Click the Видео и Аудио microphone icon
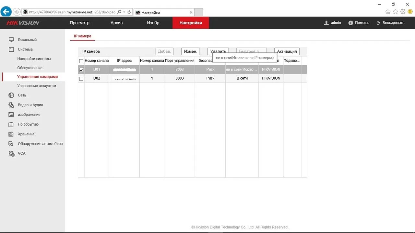This screenshot has width=415, height=233. tap(11, 105)
